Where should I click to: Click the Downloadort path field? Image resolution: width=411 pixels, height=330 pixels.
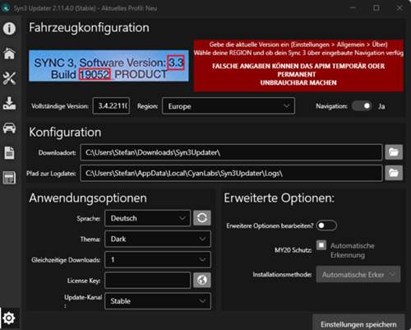pos(231,152)
